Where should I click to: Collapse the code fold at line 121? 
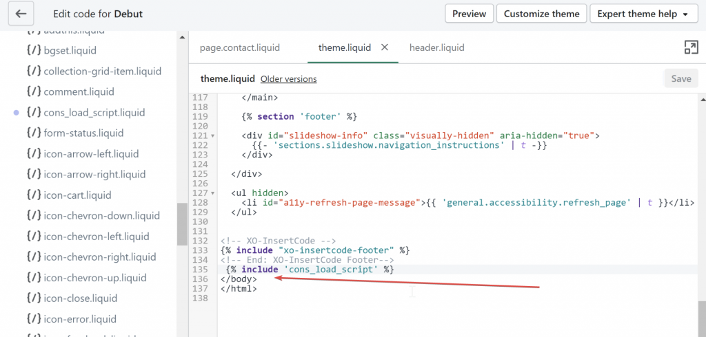point(212,136)
